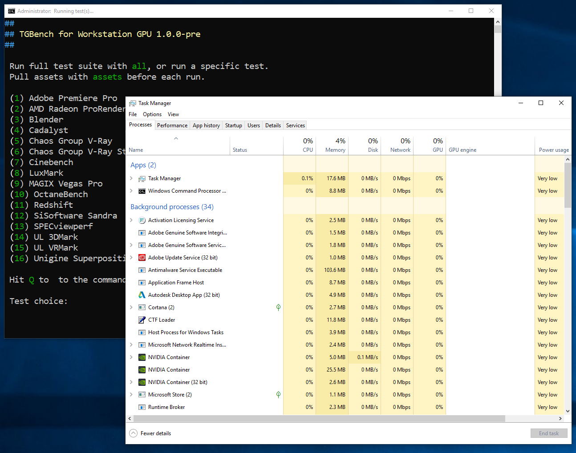Click the NVIDIA Container (32 bit) icon

pos(142,382)
